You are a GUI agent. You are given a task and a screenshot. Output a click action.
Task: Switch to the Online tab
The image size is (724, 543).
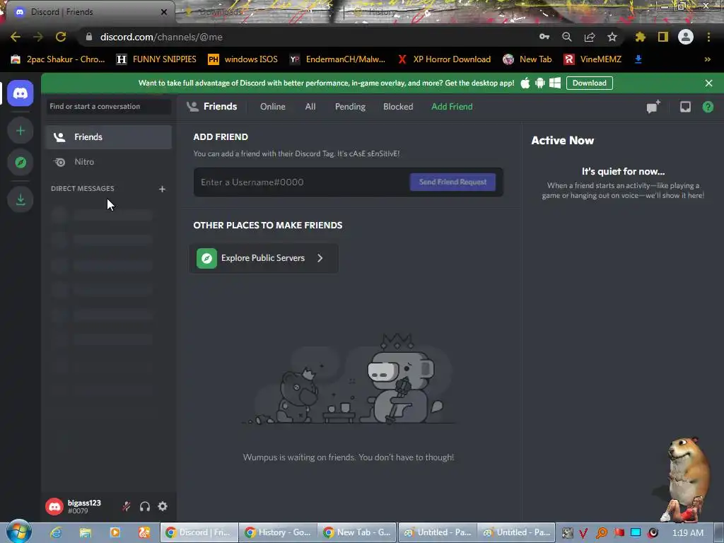click(x=272, y=107)
